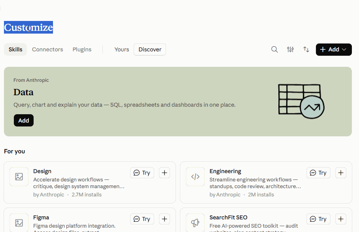Open the SearchFit SEO skill title
Screen dimensions: 359x232
click(228, 217)
